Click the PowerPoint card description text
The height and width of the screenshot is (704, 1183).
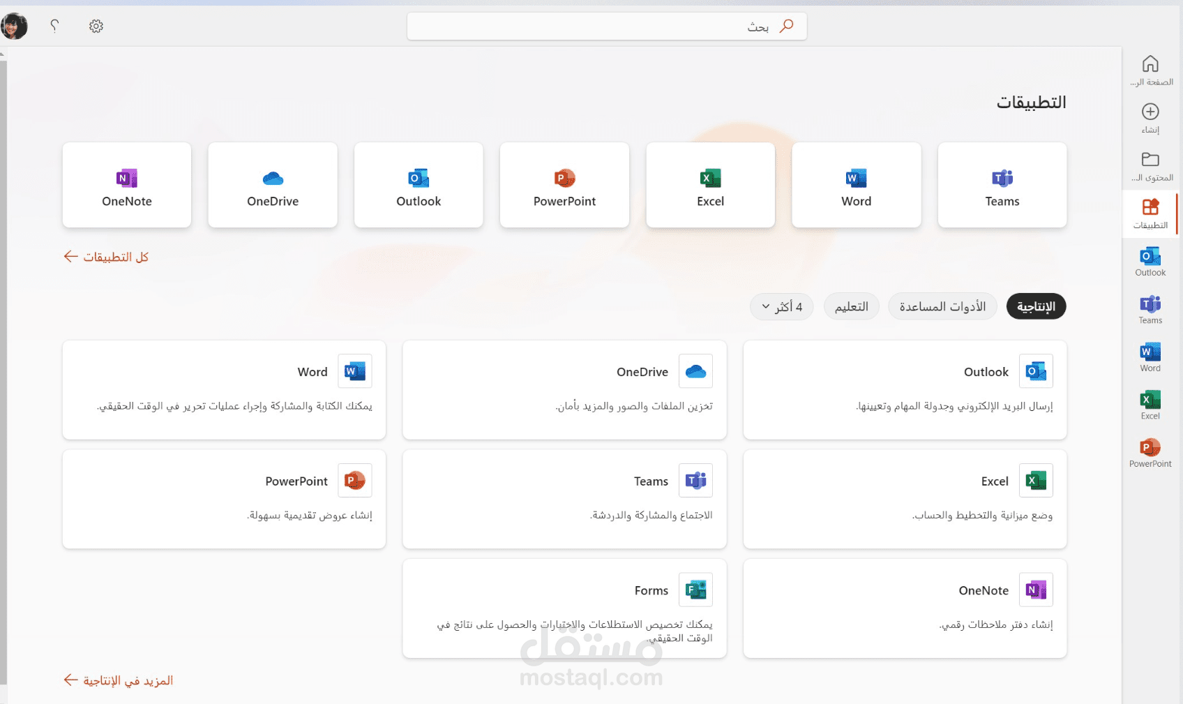click(x=309, y=516)
